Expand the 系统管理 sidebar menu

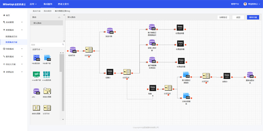tap(13, 22)
